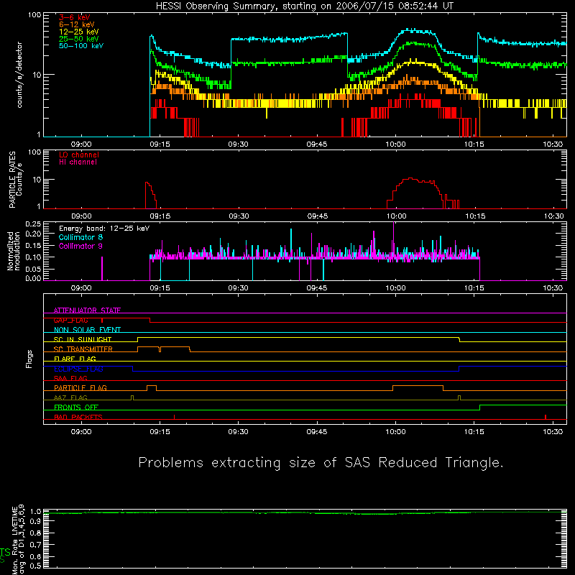Click the 0.00 value on the modulation y-axis
Image resolution: width=575 pixels, height=575 pixels.
click(x=33, y=278)
